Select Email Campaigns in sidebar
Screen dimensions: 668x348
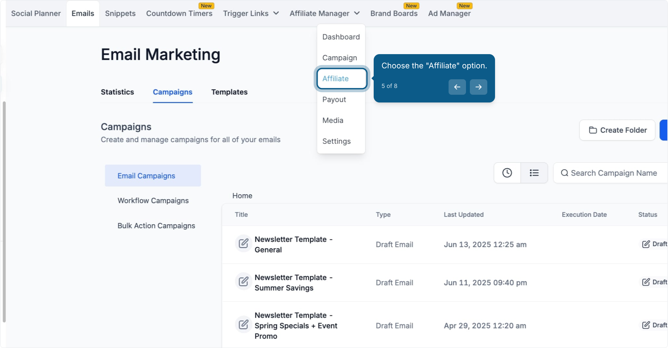pos(153,176)
